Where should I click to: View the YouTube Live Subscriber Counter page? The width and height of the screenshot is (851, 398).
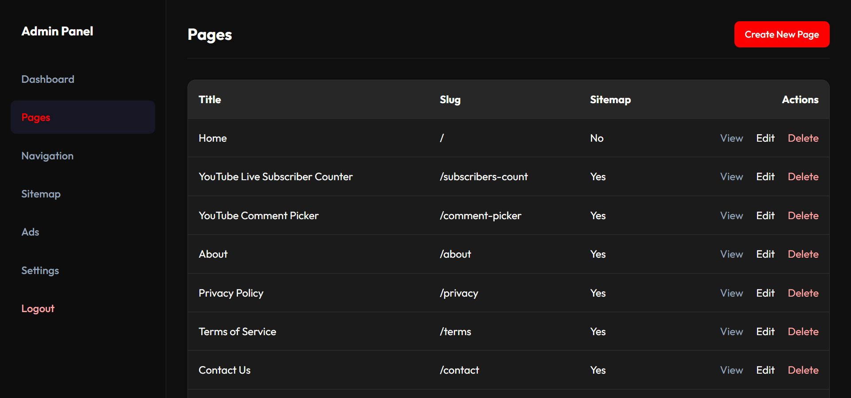(x=731, y=177)
